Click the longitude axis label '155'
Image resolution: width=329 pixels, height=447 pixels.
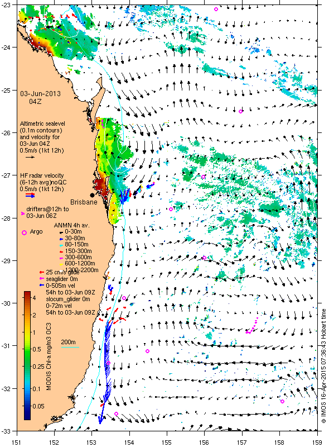pos(167,443)
